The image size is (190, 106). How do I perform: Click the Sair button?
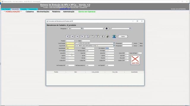coord(123,37)
